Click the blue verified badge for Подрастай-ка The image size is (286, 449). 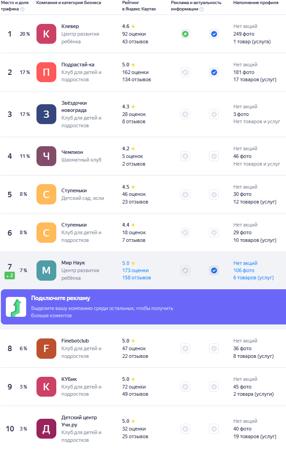(x=214, y=72)
